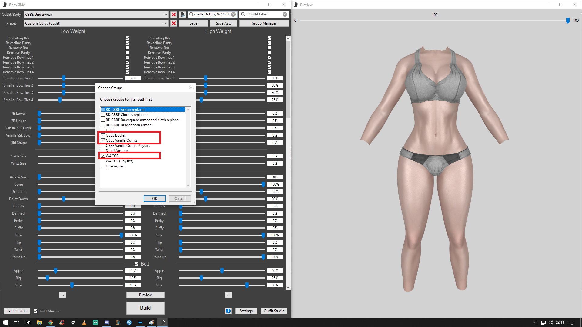Click Cancel to dismiss Choose Groups
This screenshot has height=327, width=582.
click(179, 198)
